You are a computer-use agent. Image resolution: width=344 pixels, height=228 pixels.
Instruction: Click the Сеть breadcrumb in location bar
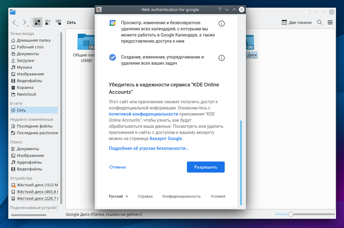click(71, 22)
